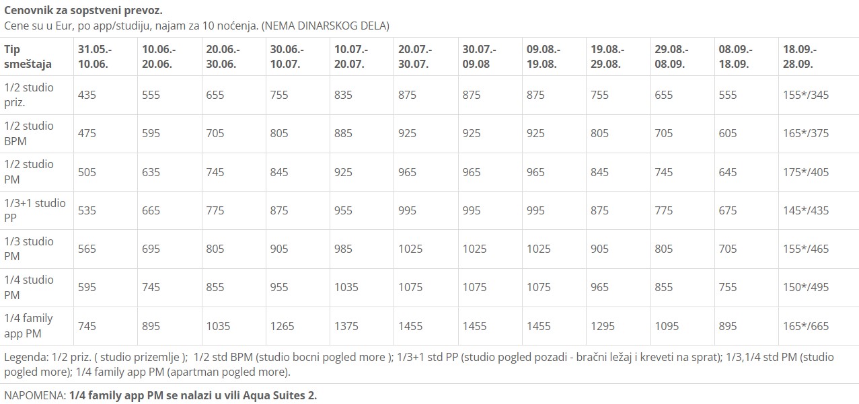The width and height of the screenshot is (859, 404).
Task: Select the 165*/665 price cell
Action: [x=806, y=326]
